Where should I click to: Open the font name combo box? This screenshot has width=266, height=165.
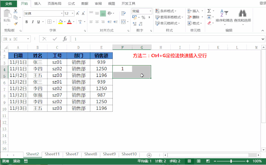[x=43, y=13]
